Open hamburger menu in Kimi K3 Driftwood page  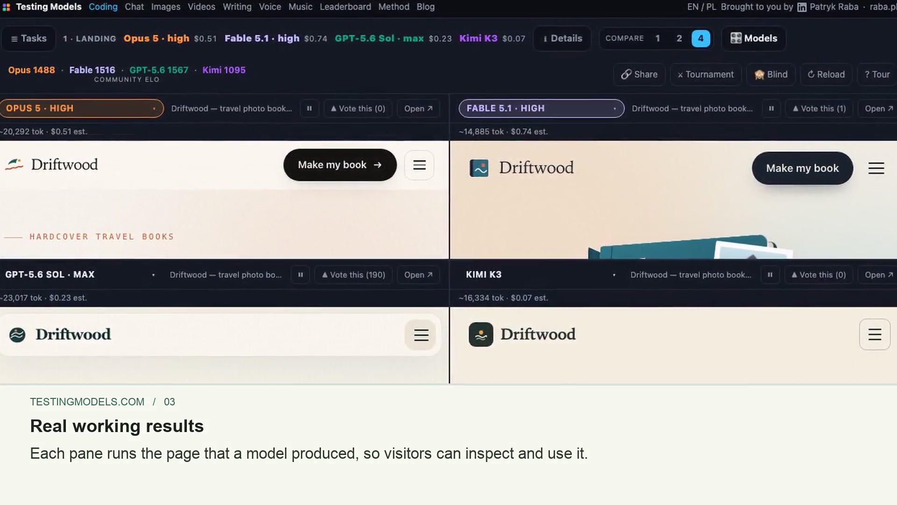click(875, 335)
